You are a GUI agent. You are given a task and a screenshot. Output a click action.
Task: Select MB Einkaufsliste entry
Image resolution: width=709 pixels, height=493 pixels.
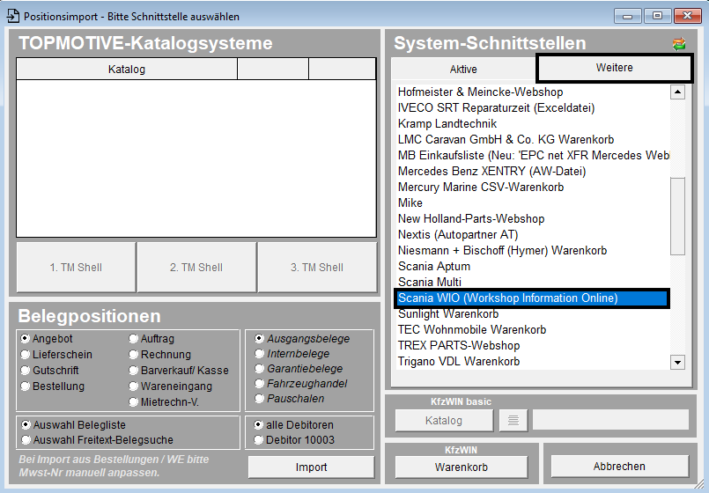point(533,156)
